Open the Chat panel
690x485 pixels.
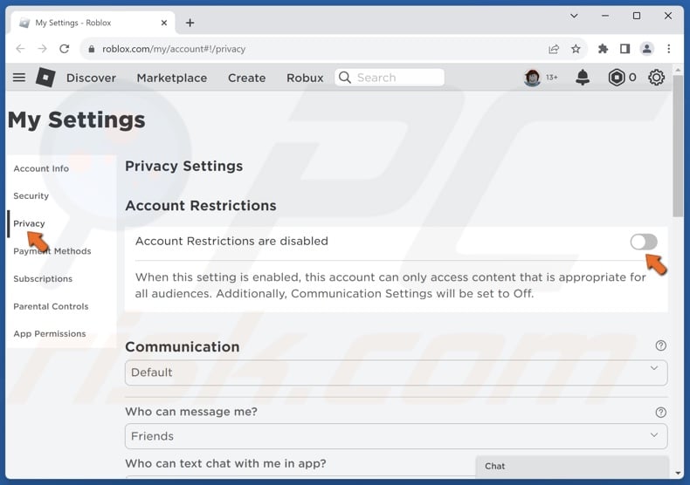coord(572,466)
